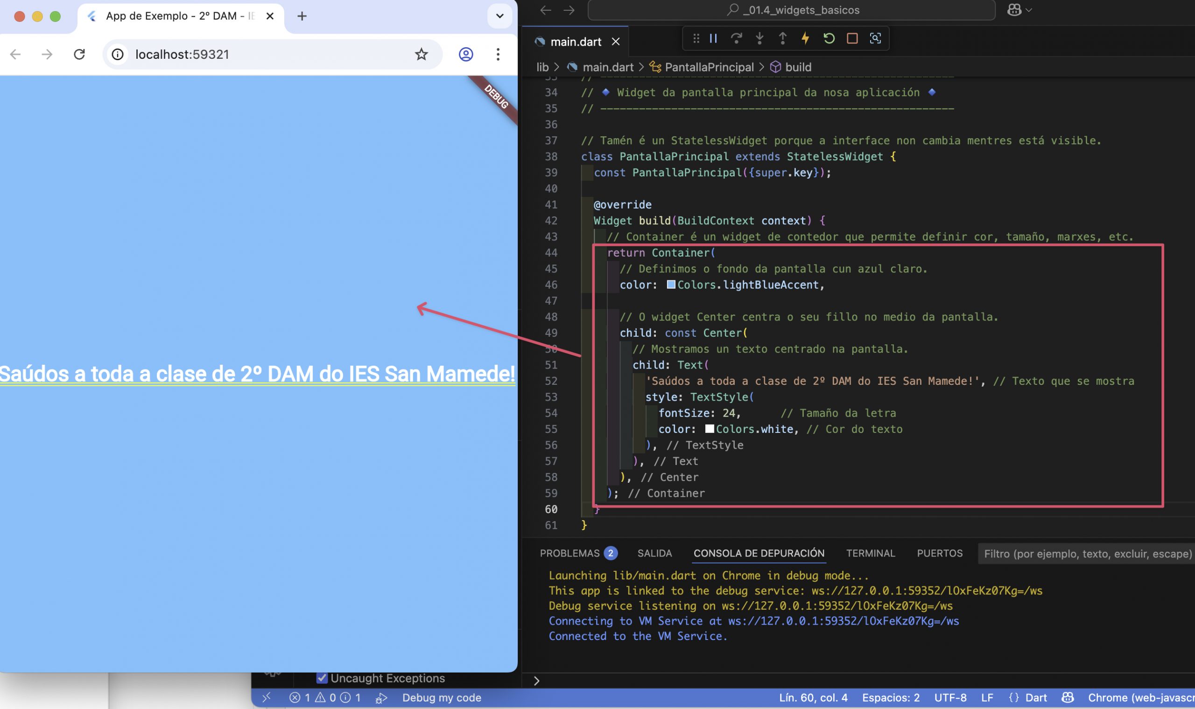Bookmark this page with the star icon

click(x=421, y=55)
